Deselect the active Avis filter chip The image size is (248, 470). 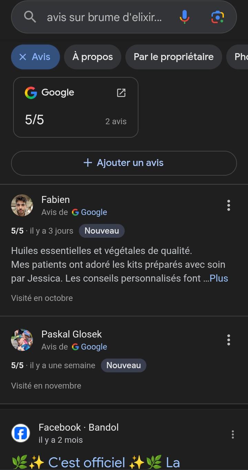[x=23, y=57]
